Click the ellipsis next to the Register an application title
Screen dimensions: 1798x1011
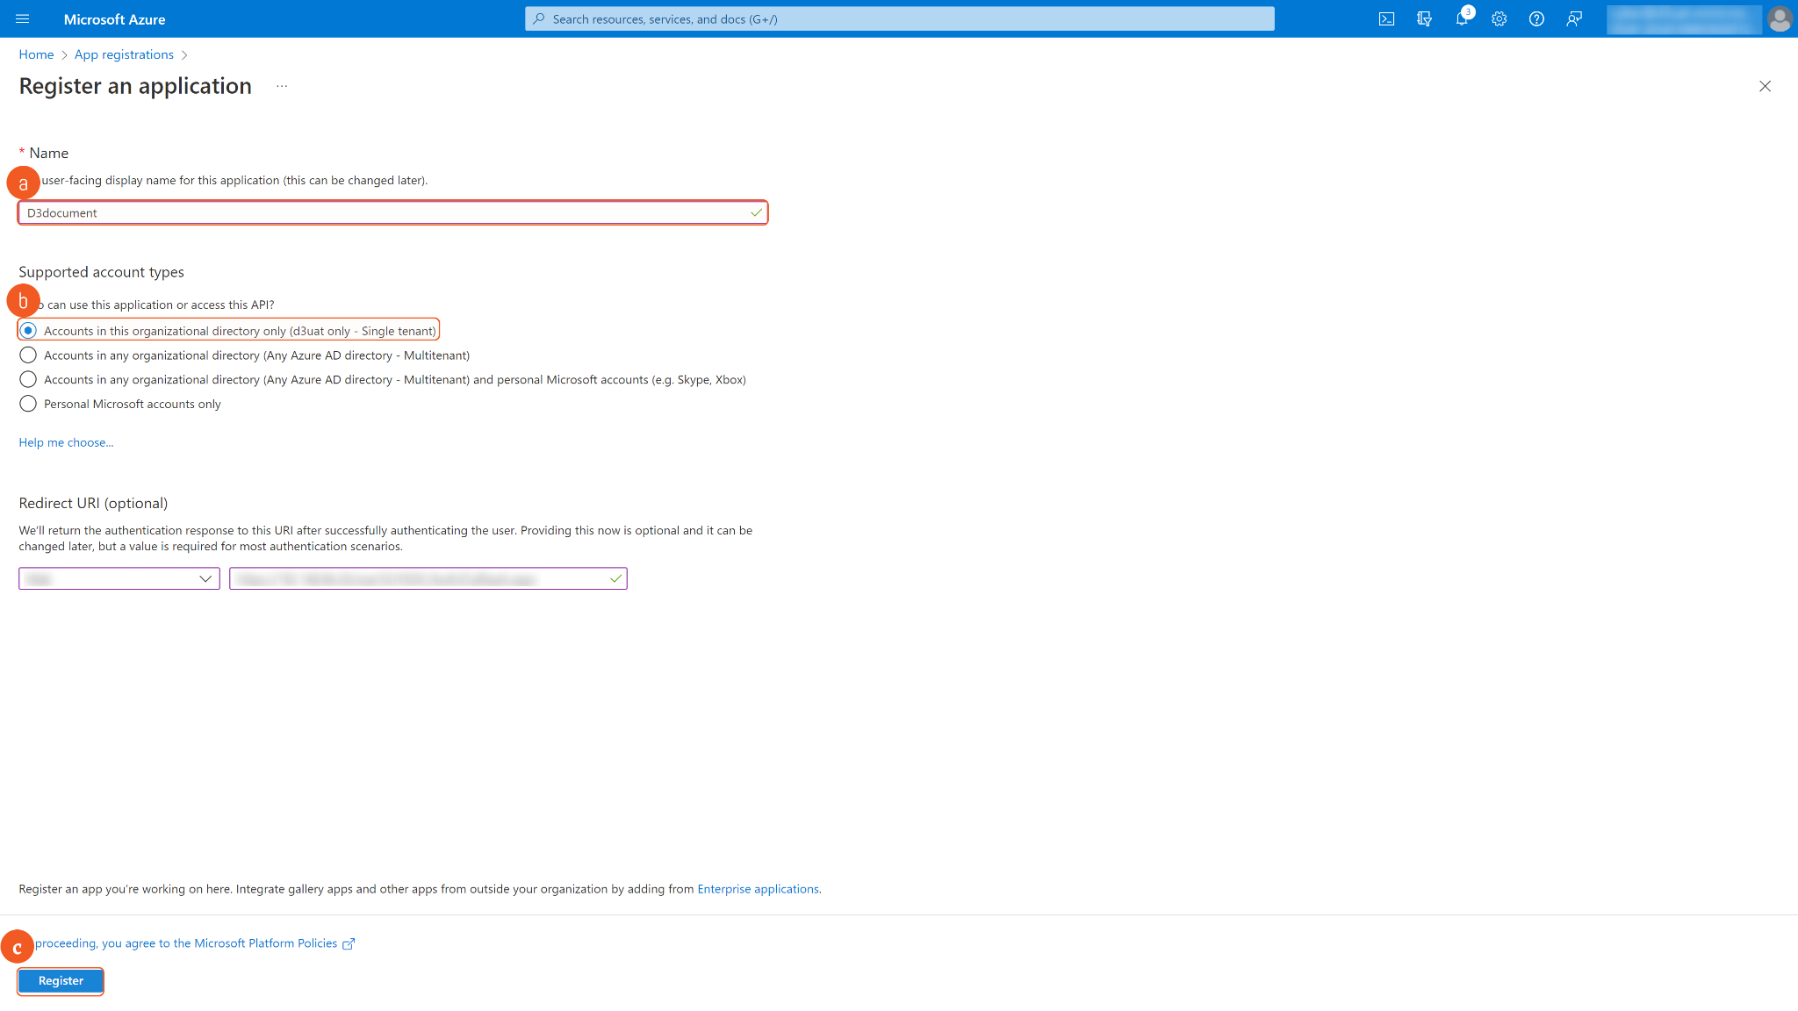tap(282, 86)
